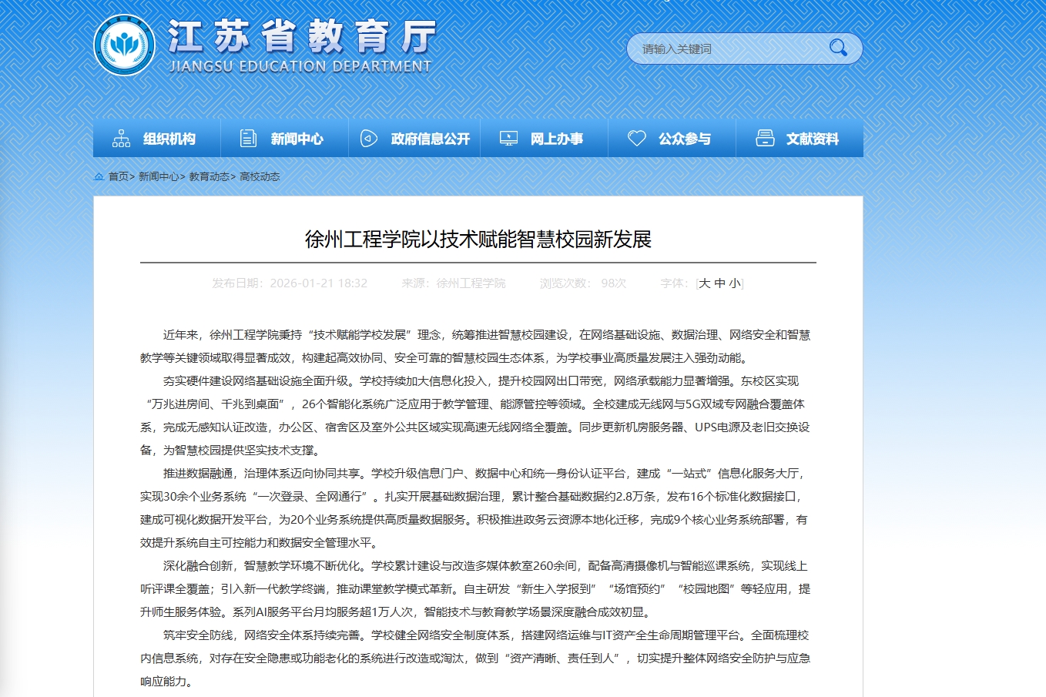Open the 高校动态 breadcrumb link
The width and height of the screenshot is (1046, 697).
click(260, 177)
